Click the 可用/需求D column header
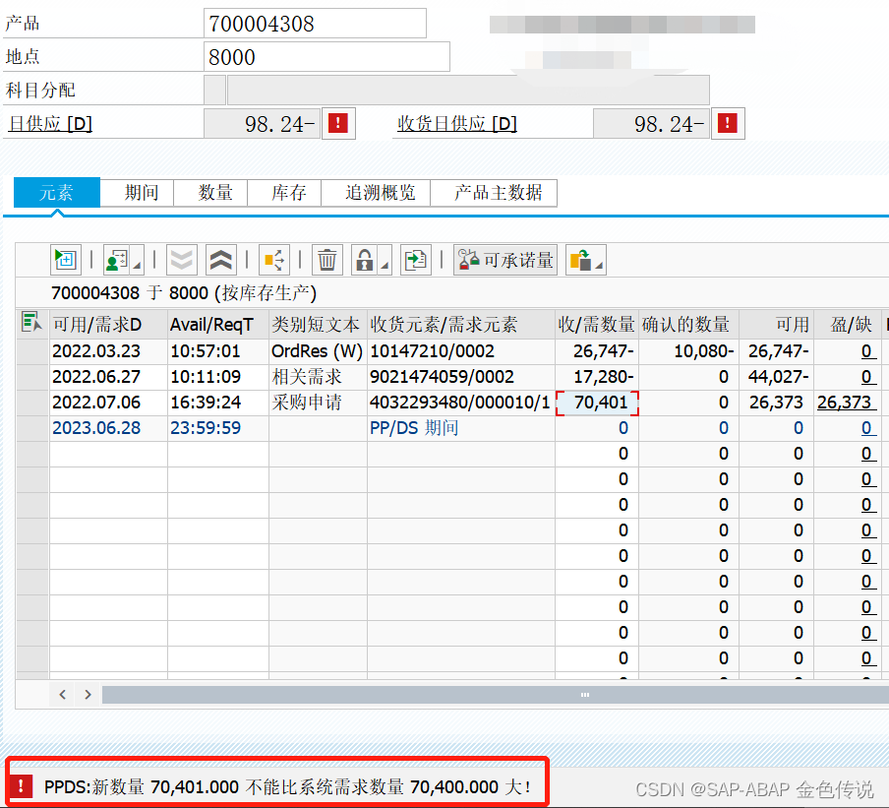The image size is (889, 808). coord(108,324)
